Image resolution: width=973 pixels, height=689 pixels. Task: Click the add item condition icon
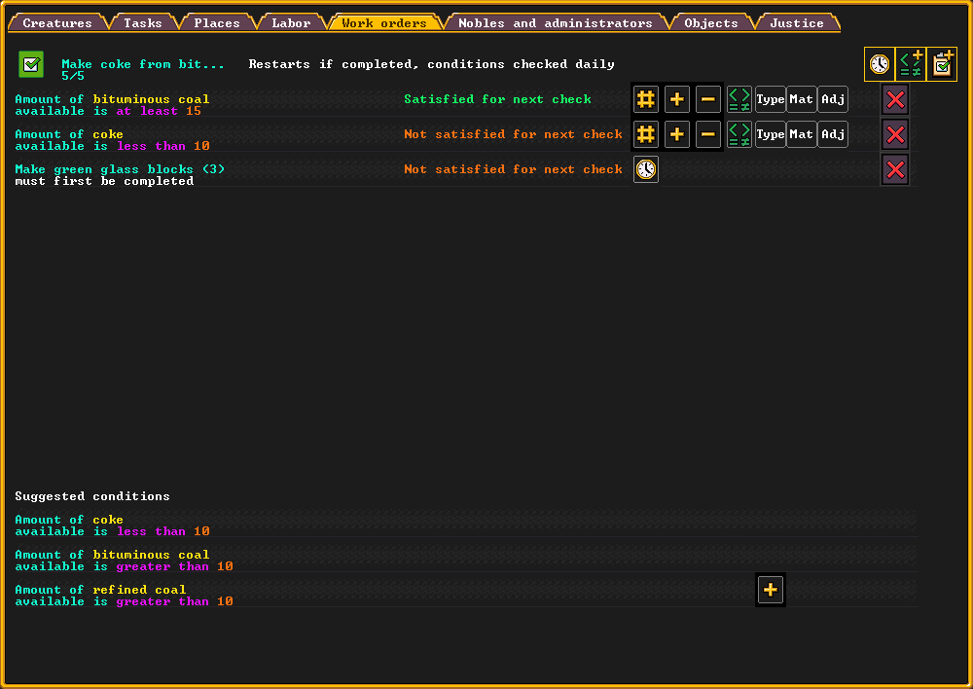point(911,64)
